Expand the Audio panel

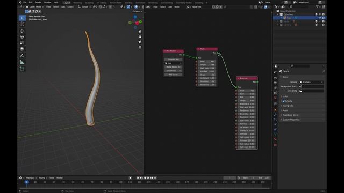pyautogui.click(x=285, y=110)
